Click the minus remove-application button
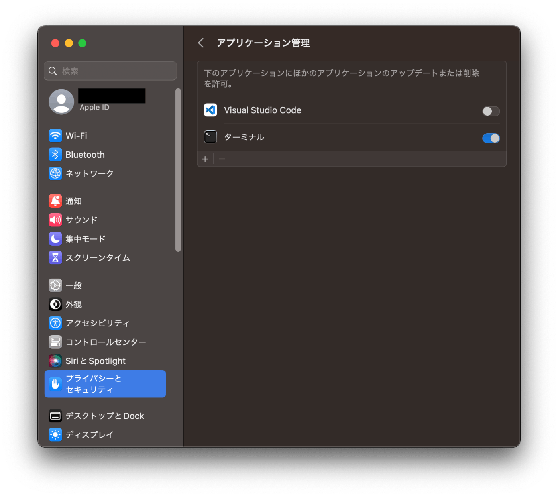The image size is (558, 497). click(222, 159)
